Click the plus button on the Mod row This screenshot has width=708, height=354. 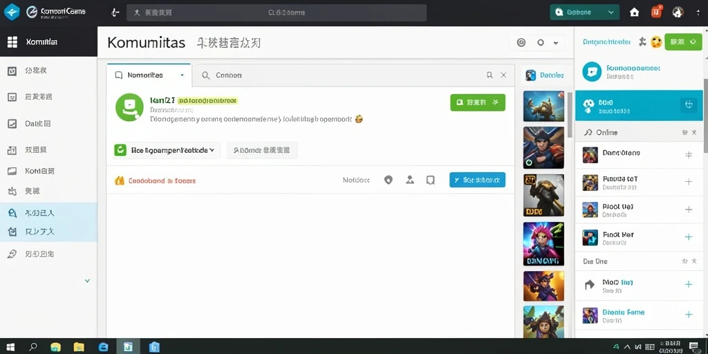point(689,284)
